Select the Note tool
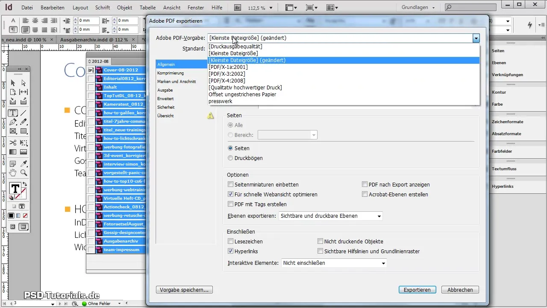The image size is (547, 308). tap(13, 163)
